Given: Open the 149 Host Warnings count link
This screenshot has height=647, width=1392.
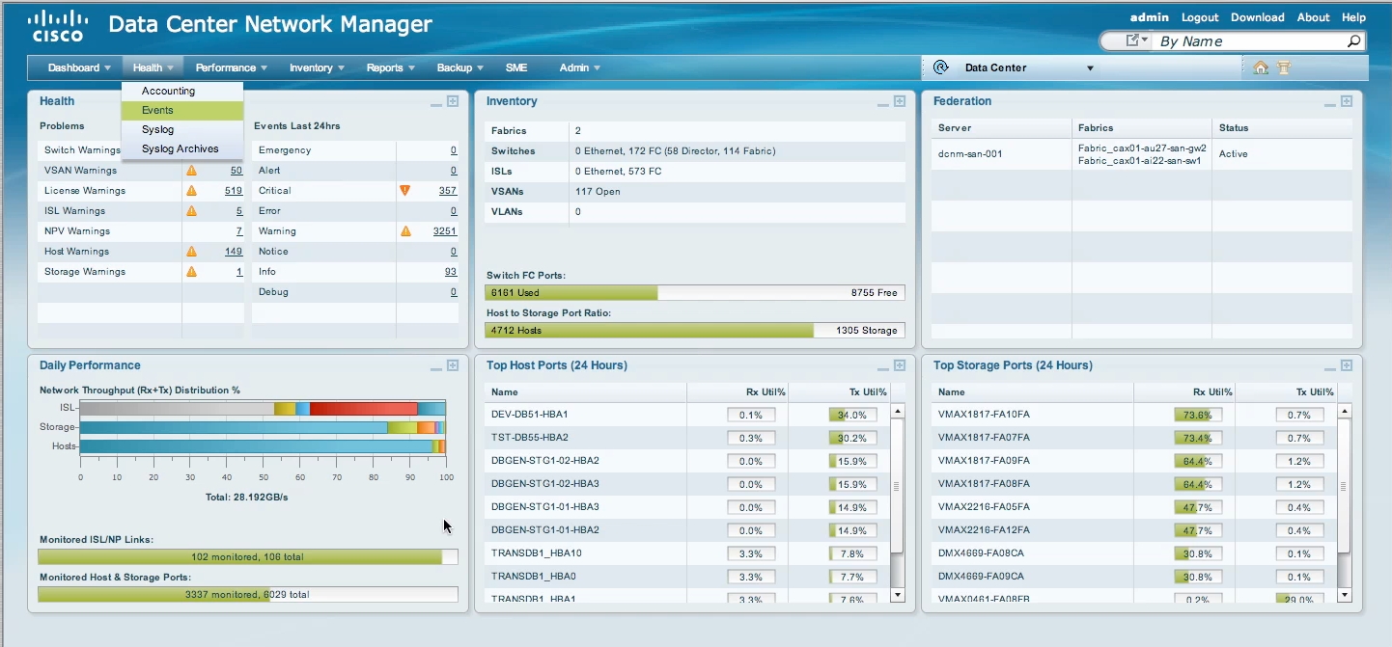Looking at the screenshot, I should pyautogui.click(x=234, y=251).
